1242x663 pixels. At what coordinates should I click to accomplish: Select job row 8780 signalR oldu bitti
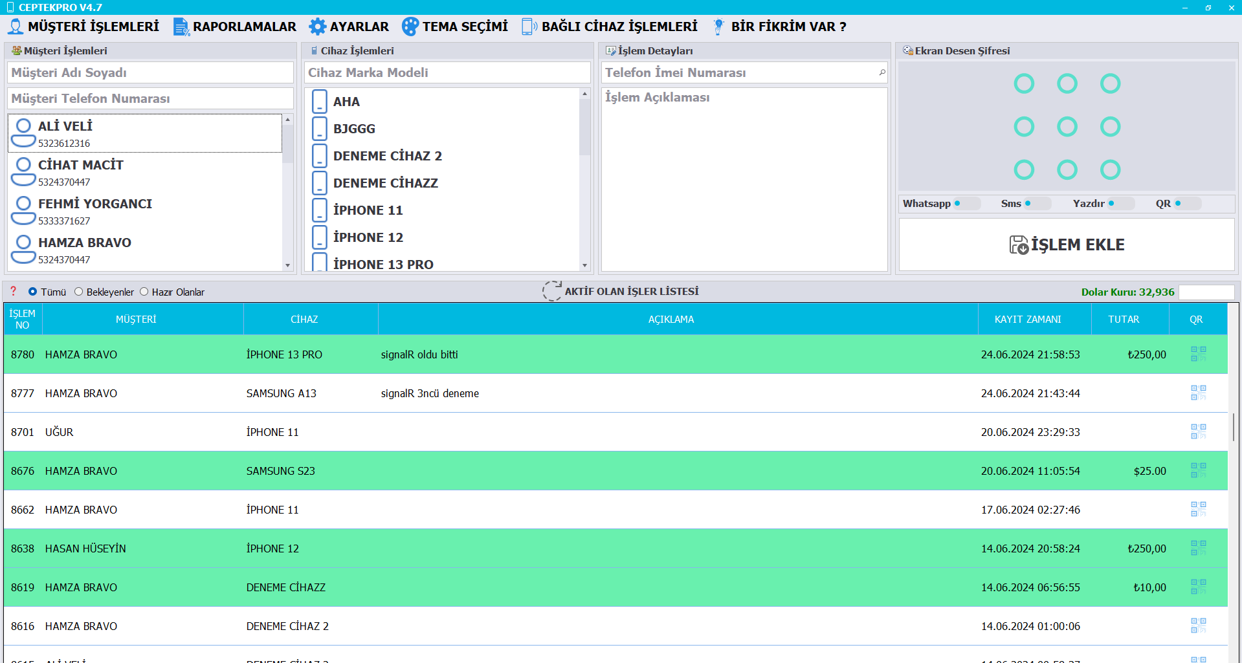[x=615, y=354]
